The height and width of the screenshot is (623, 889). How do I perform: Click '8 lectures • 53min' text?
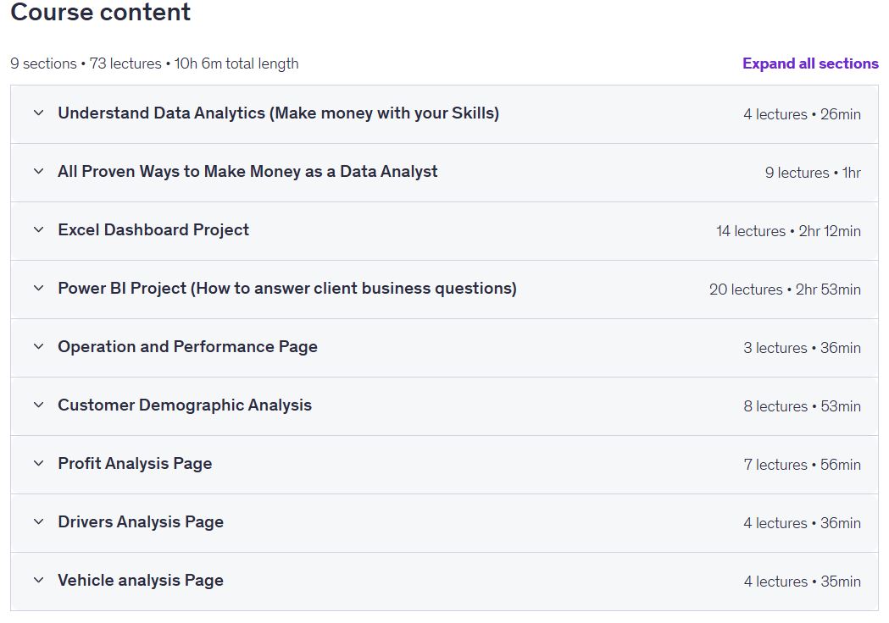(803, 406)
